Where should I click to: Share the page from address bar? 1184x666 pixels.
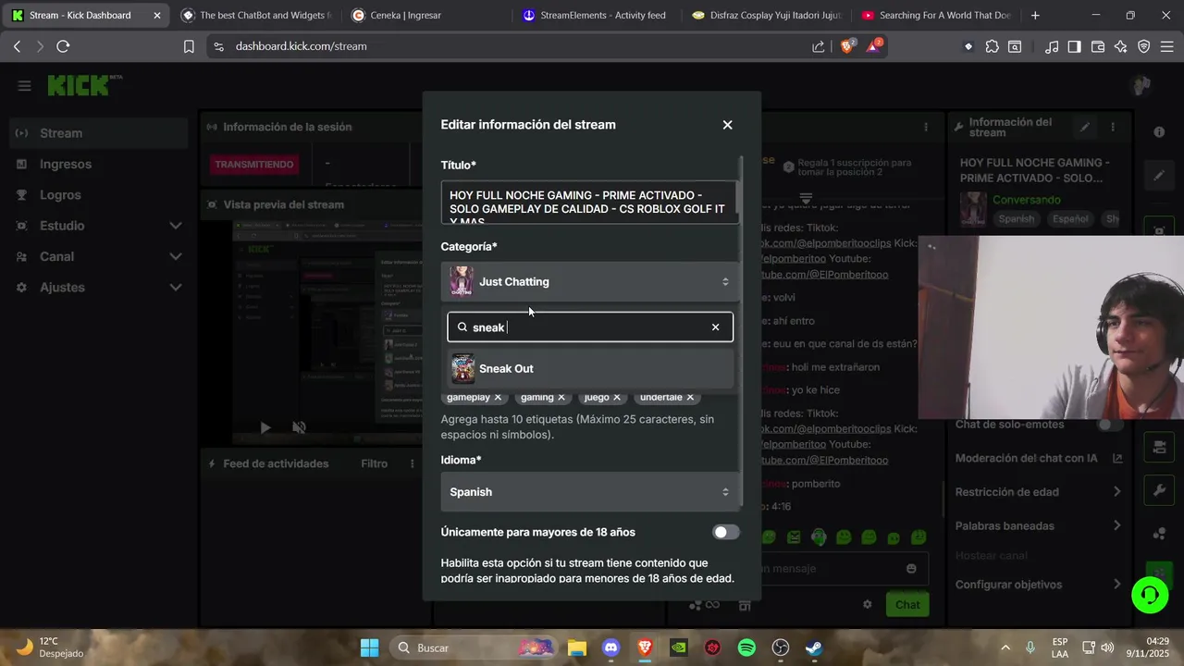pos(819,46)
